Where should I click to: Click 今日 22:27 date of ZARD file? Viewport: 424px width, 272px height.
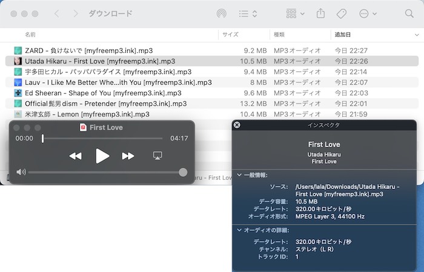click(x=351, y=50)
